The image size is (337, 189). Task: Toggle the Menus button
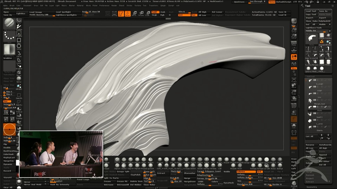point(272,2)
